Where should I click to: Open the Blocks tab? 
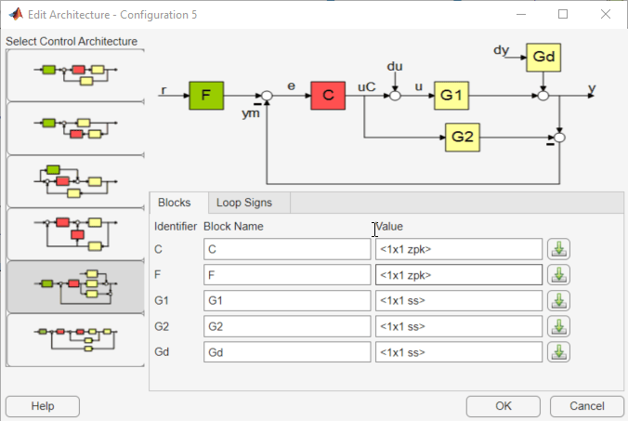(x=175, y=203)
